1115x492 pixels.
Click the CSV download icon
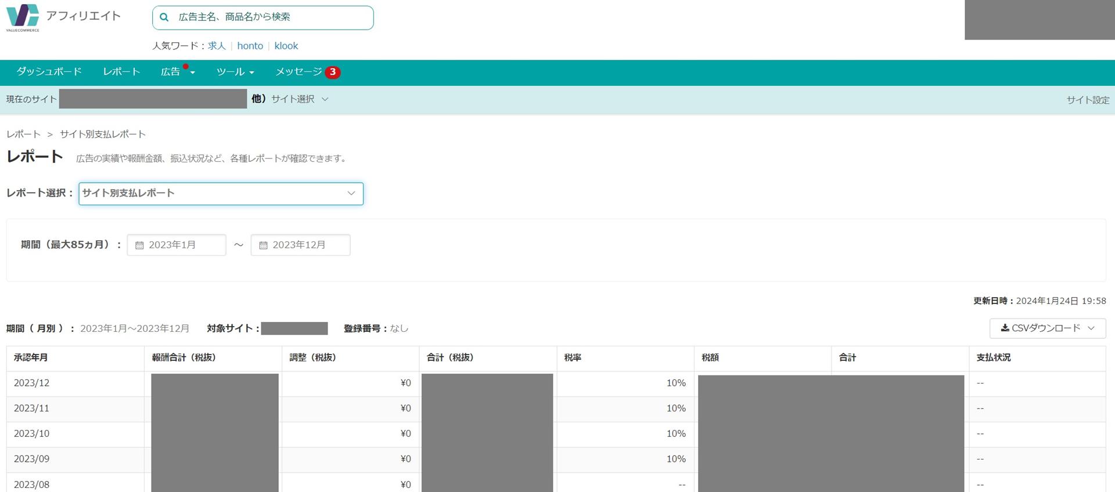1005,328
